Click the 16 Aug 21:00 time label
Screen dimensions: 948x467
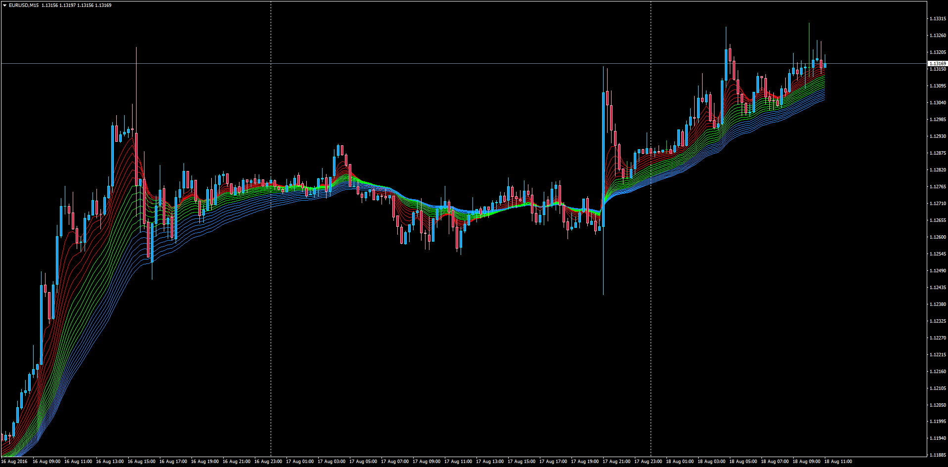point(237,462)
